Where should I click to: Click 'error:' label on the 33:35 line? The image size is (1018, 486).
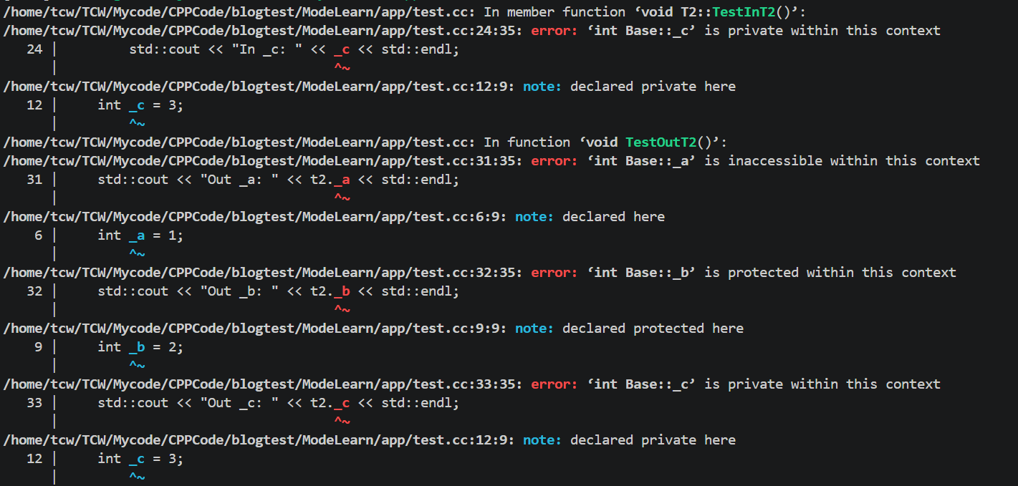tap(554, 384)
